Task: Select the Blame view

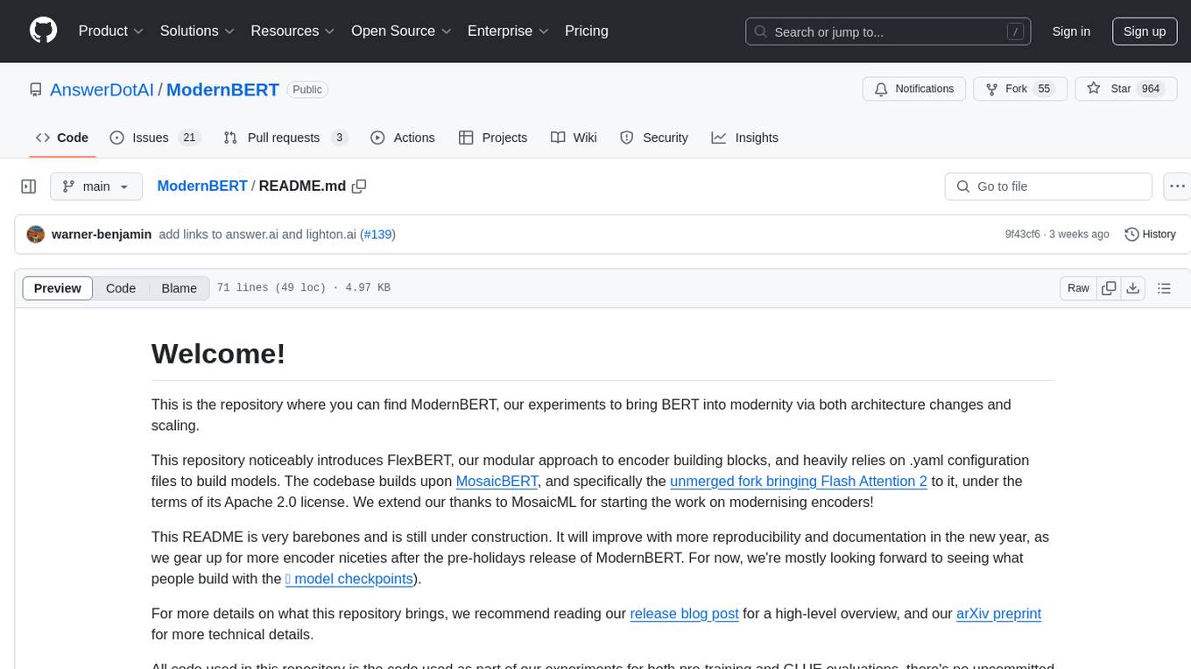Action: pyautogui.click(x=179, y=288)
